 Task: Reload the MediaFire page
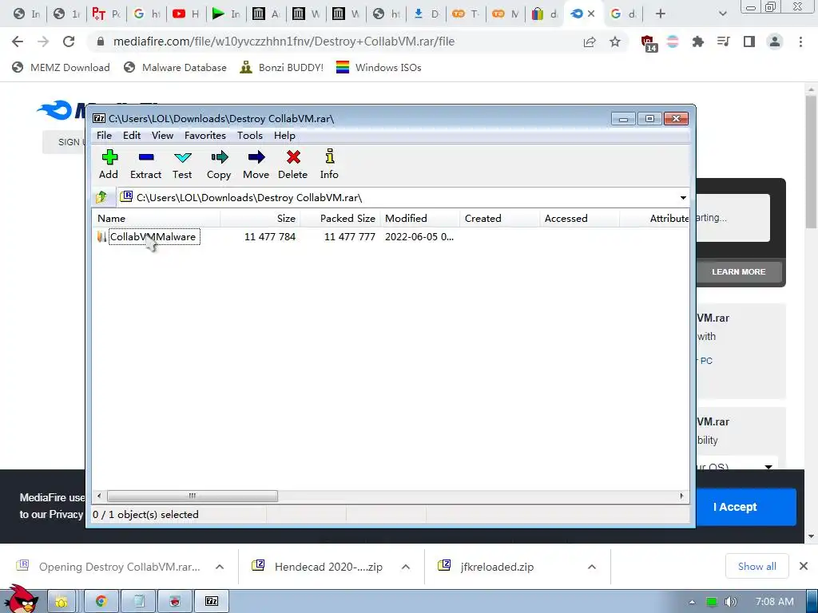[x=69, y=42]
